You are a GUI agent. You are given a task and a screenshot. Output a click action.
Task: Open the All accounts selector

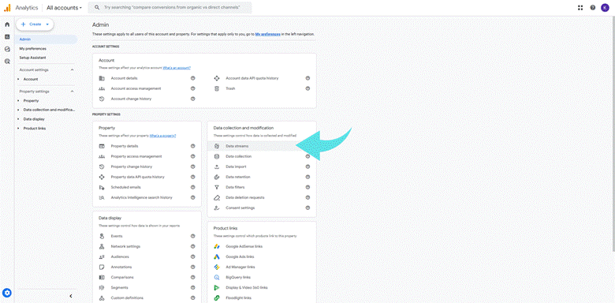pyautogui.click(x=65, y=7)
